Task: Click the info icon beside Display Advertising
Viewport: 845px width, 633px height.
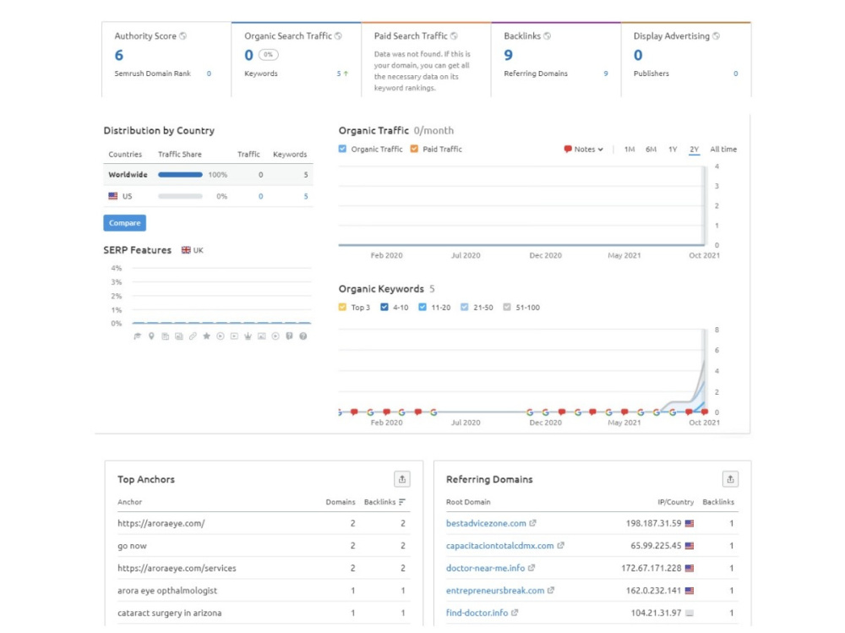Action: click(717, 36)
